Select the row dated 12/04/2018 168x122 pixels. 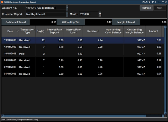(x=83, y=47)
